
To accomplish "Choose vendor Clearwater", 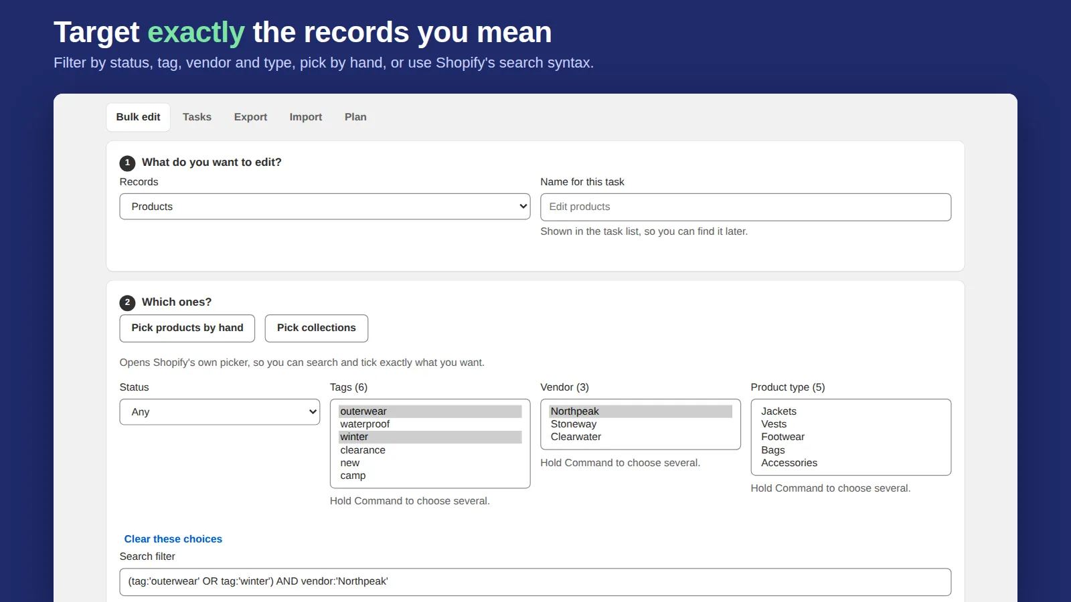I will coord(641,437).
